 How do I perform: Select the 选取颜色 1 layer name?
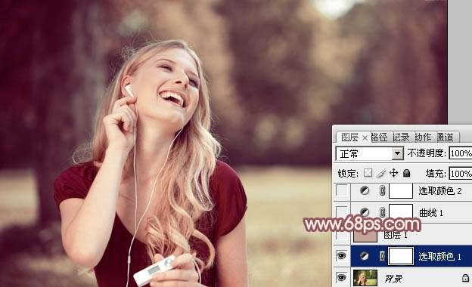coord(439,256)
